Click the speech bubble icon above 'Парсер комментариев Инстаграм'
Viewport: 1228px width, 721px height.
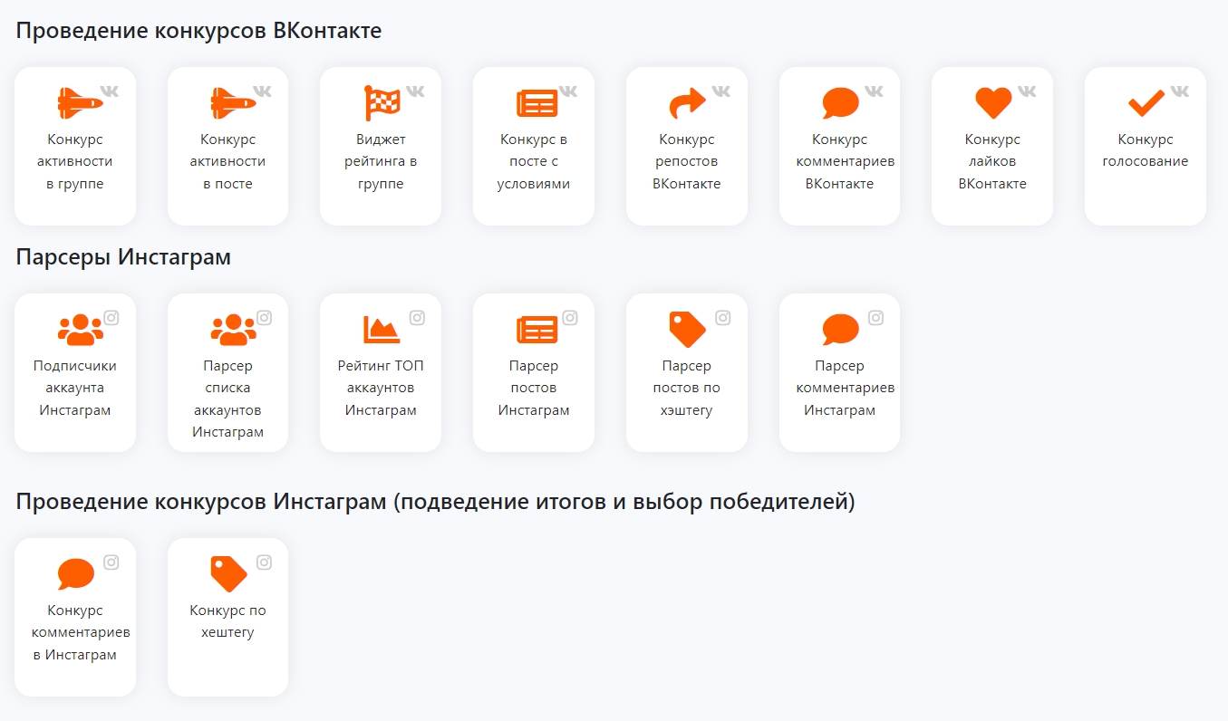(x=840, y=330)
